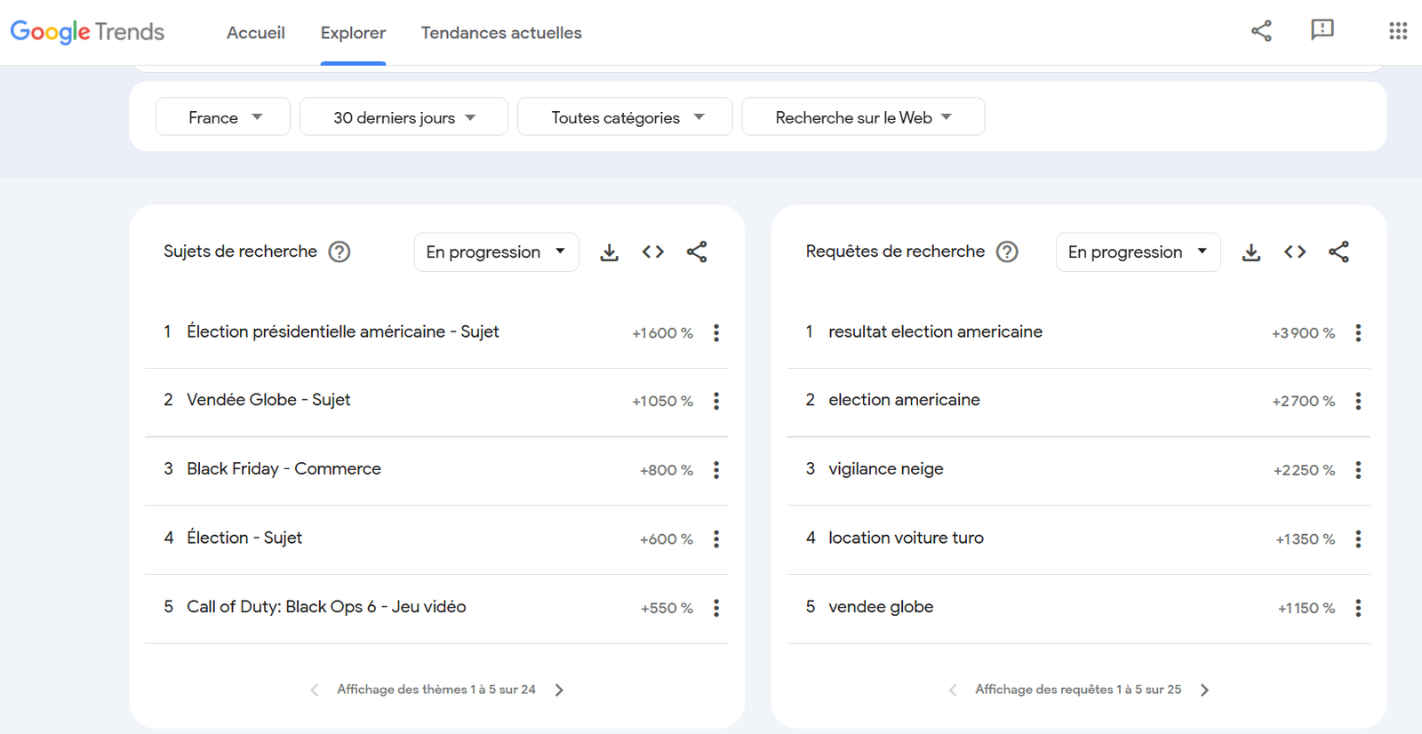The width and height of the screenshot is (1422, 734).
Task: Open more options for resultat election americaine
Action: tap(1358, 332)
